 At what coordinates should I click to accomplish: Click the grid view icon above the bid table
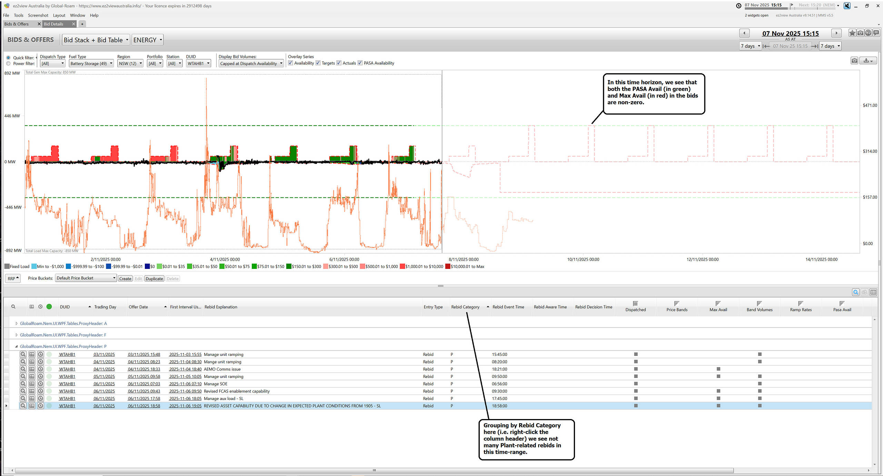click(x=873, y=292)
